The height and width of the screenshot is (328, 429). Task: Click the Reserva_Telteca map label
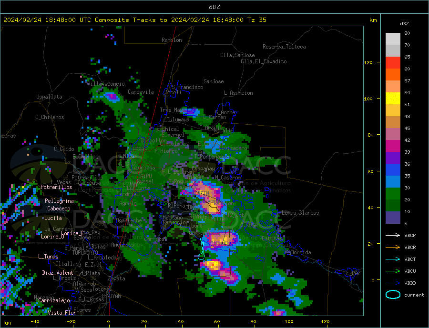(x=284, y=47)
